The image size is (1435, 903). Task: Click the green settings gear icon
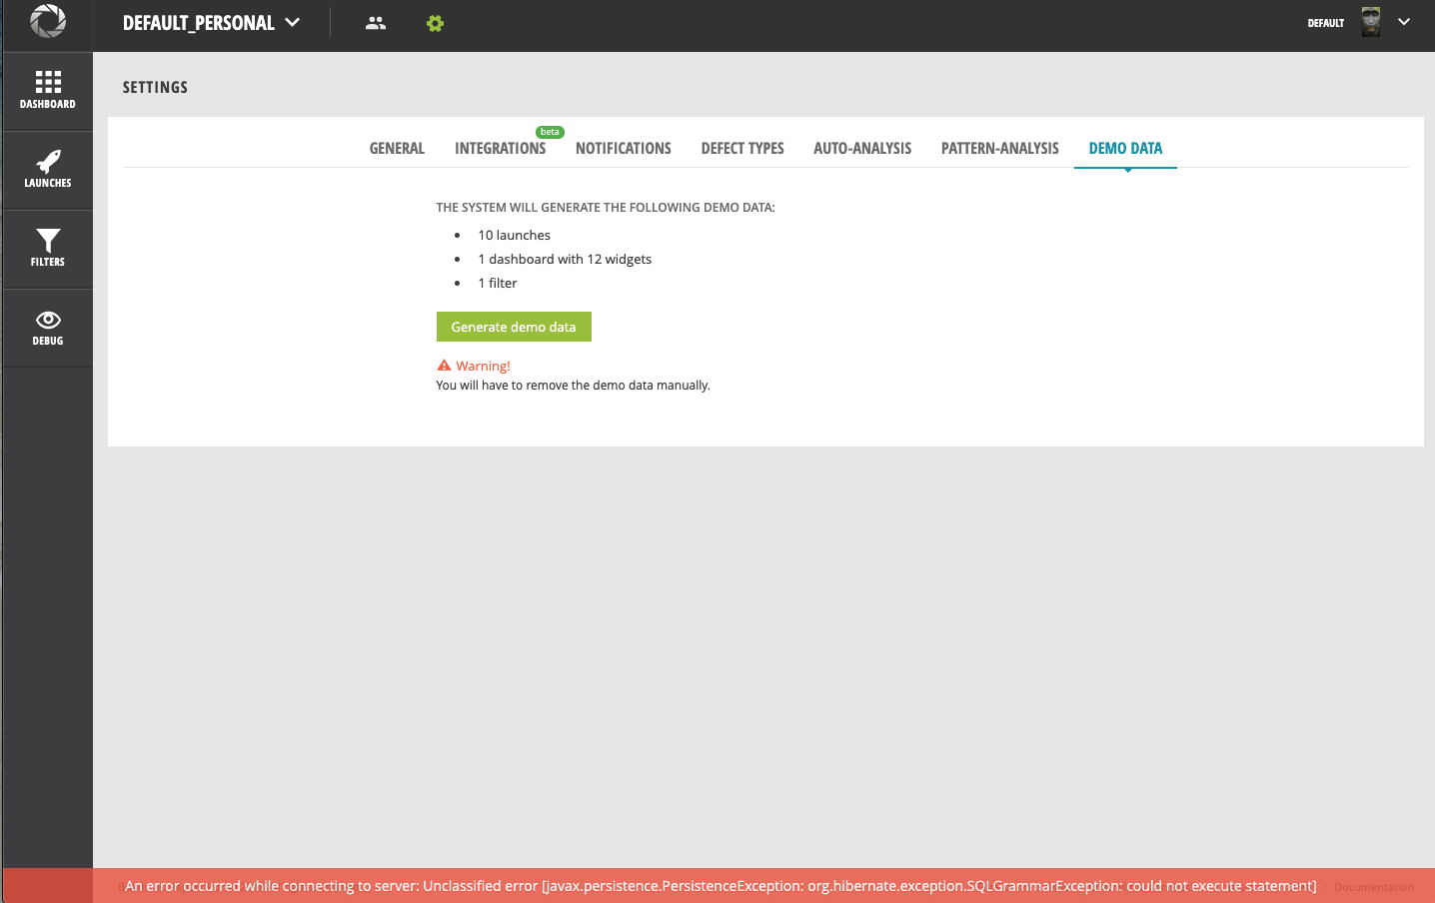point(435,22)
